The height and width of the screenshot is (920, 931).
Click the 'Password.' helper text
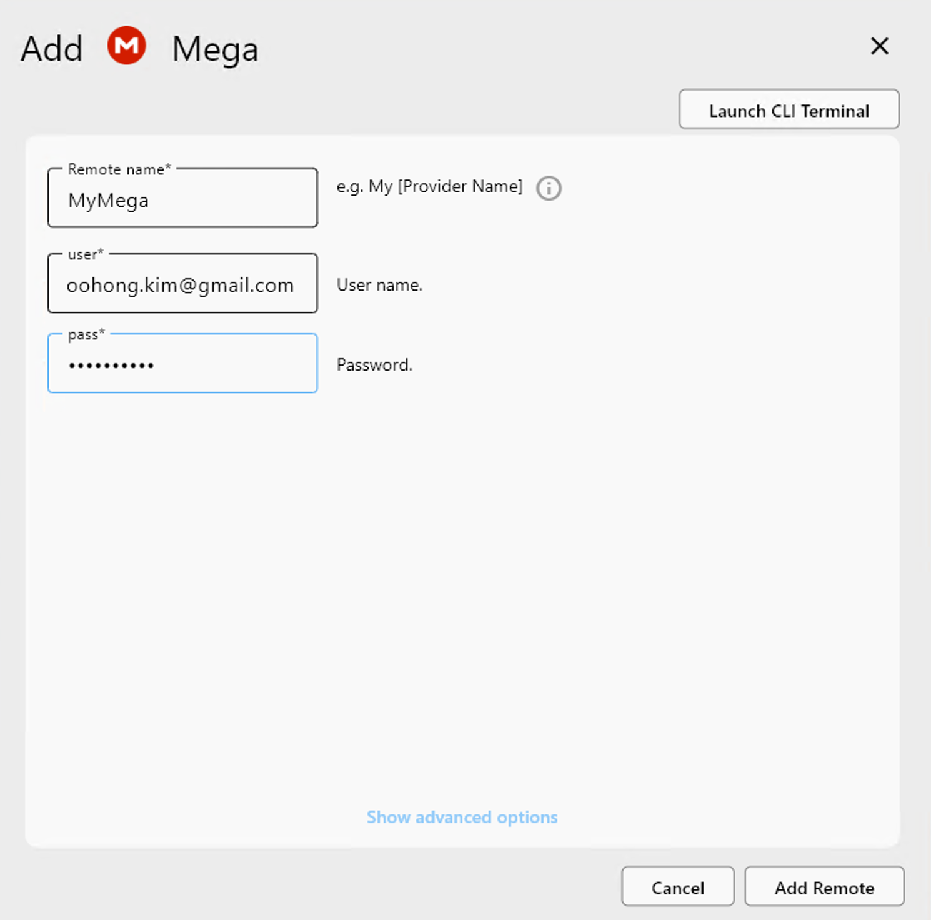pyautogui.click(x=374, y=364)
